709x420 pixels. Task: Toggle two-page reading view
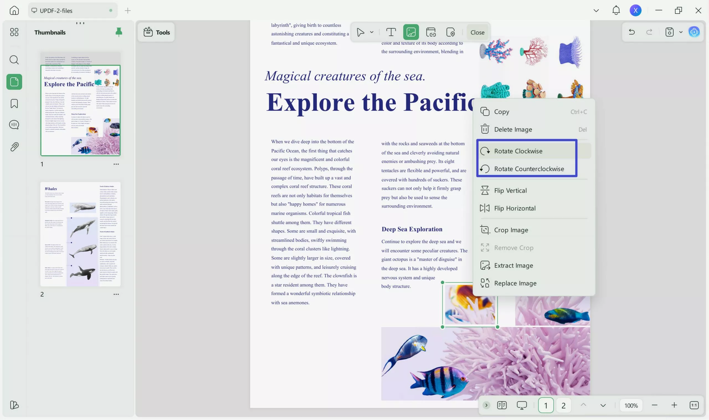pos(502,405)
